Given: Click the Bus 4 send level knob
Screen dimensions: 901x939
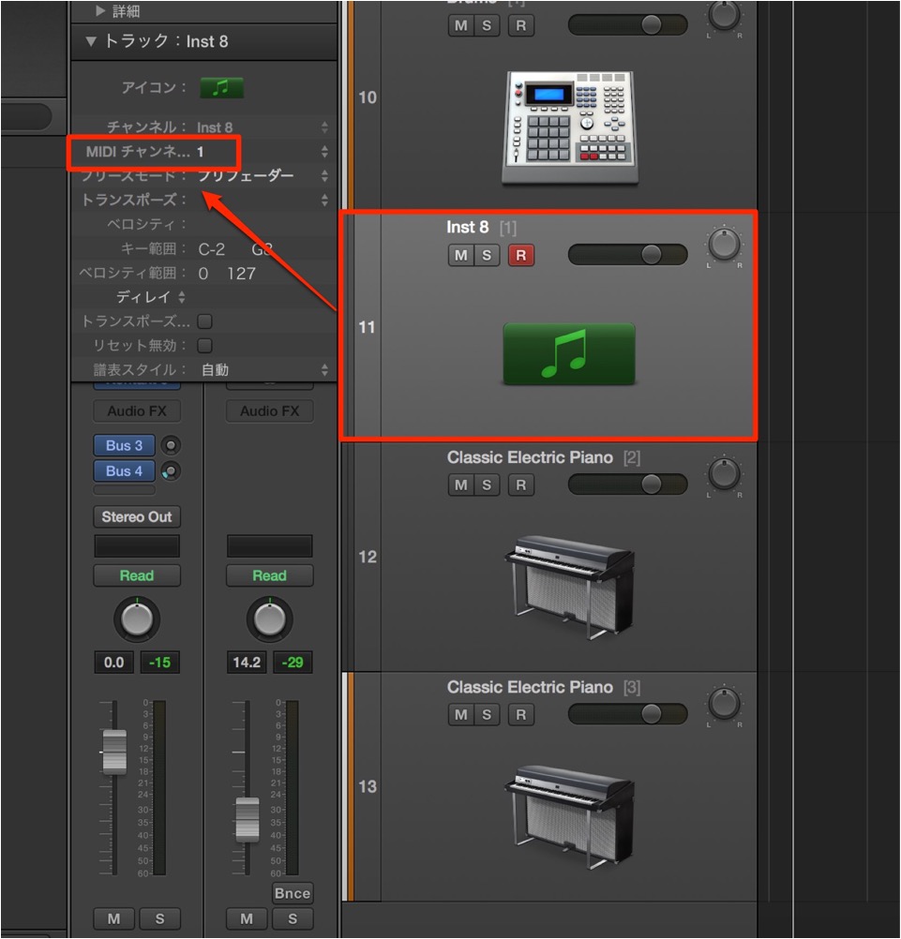Looking at the screenshot, I should point(171,471).
